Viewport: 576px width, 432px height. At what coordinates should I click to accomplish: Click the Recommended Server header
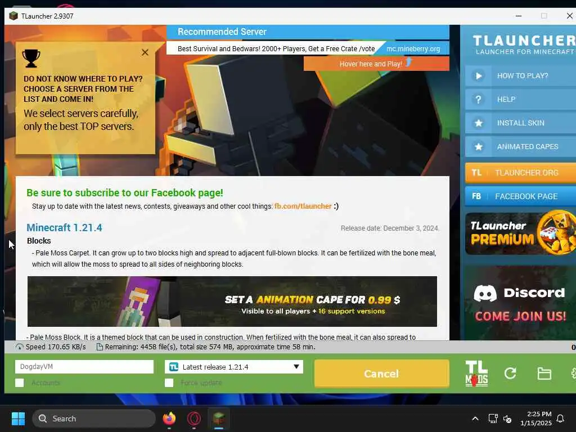(308, 32)
